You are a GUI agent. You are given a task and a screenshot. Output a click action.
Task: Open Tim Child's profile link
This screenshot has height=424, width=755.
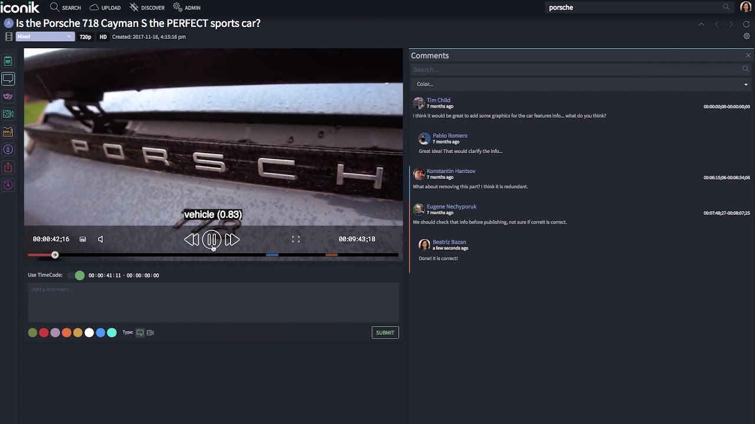[438, 100]
